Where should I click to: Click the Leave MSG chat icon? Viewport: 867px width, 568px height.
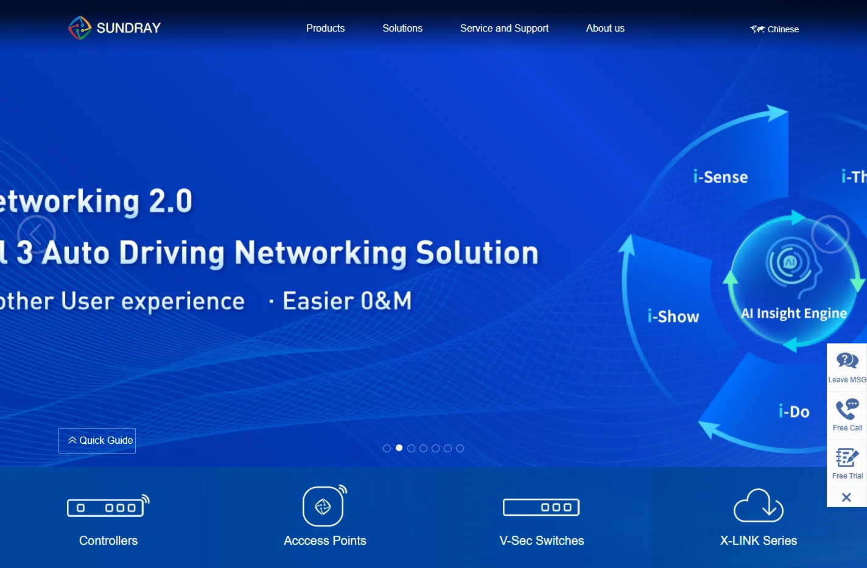tap(847, 361)
